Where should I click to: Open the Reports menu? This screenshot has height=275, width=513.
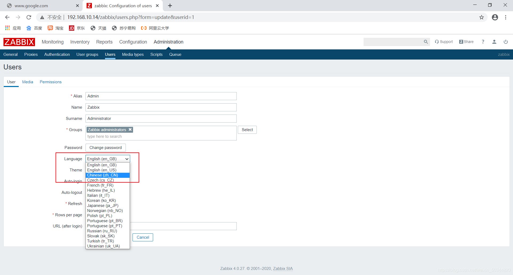(x=104, y=42)
